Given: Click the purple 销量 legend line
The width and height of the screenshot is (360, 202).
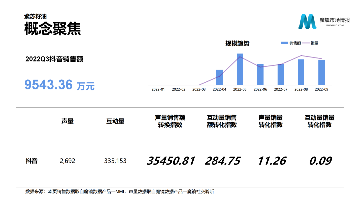Looking at the screenshot, I should point(306,43).
